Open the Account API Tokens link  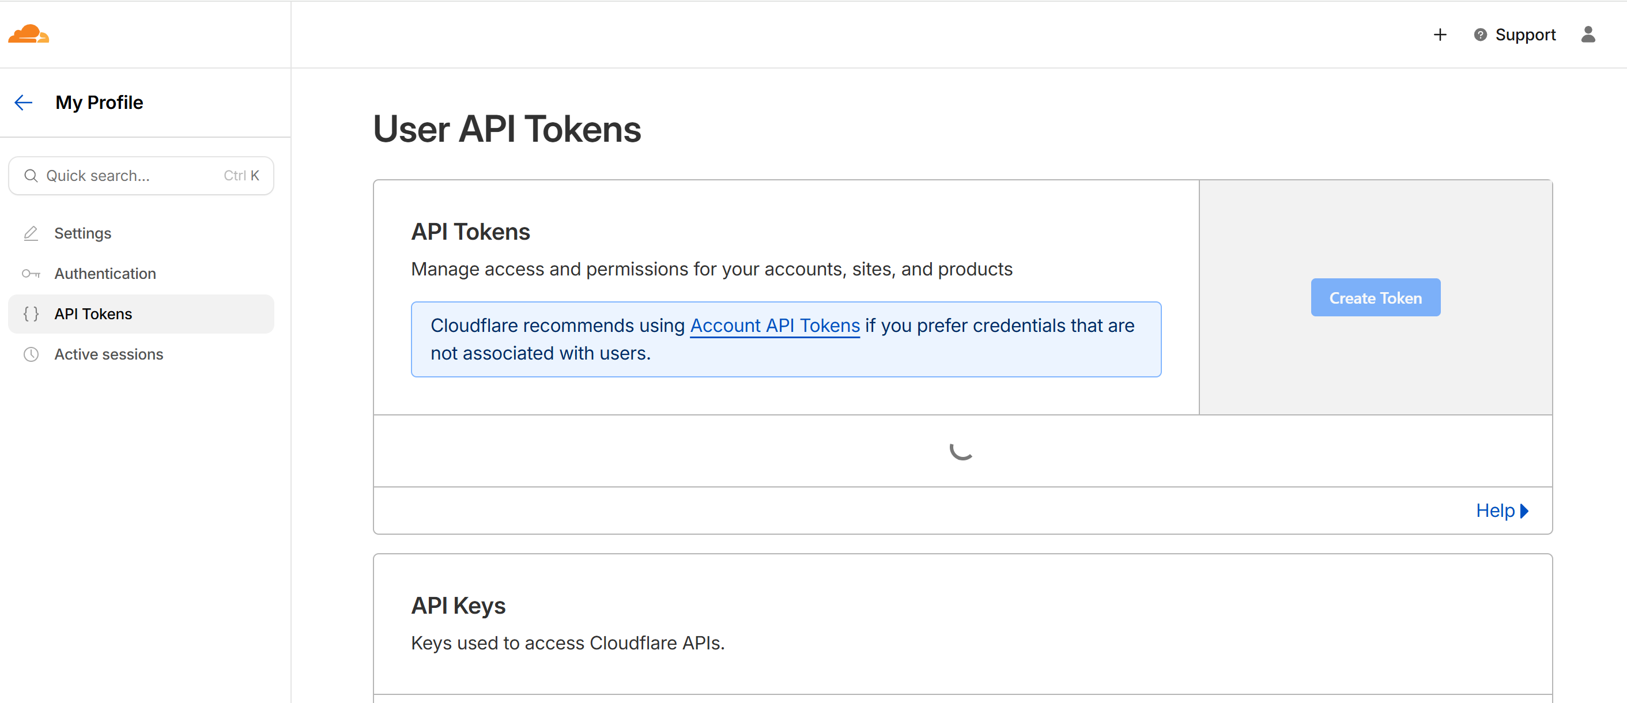775,326
